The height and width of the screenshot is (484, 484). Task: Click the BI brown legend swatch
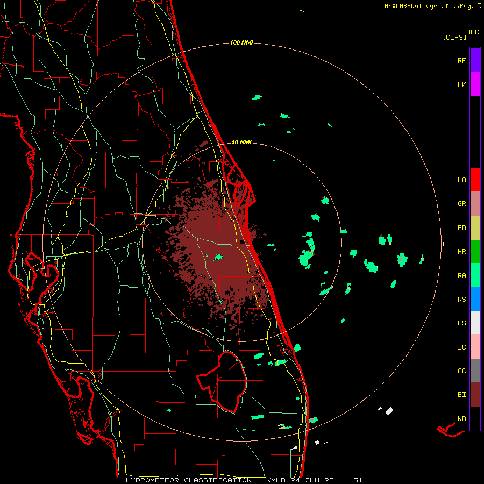click(x=475, y=395)
